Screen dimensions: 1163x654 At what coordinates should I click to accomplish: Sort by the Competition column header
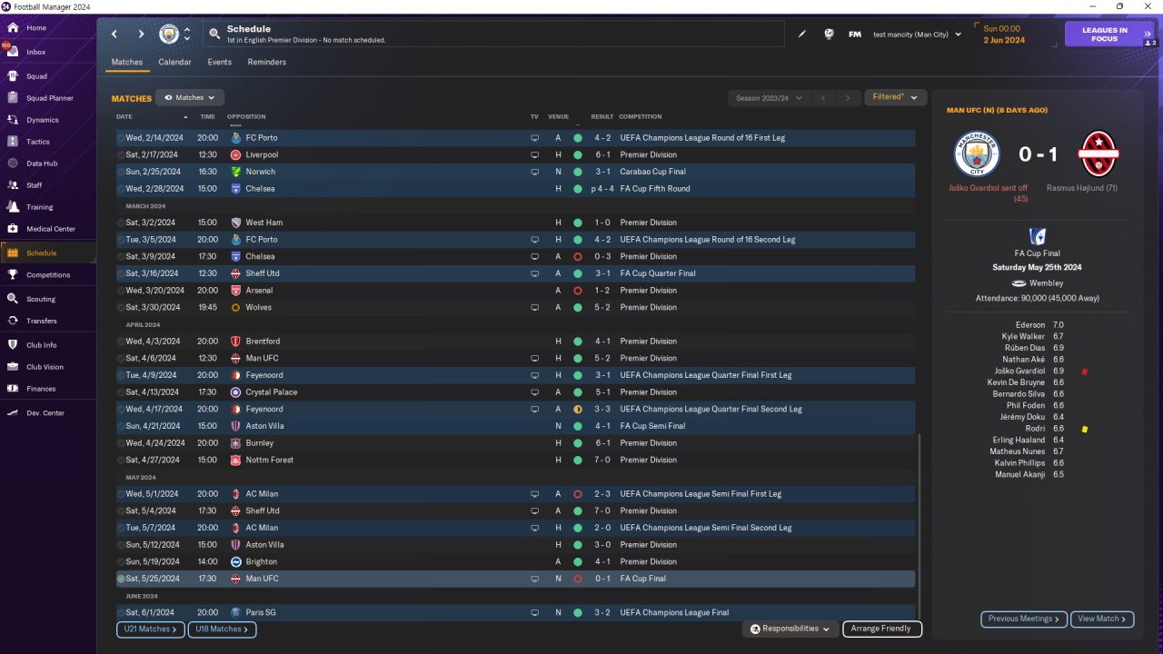pos(640,116)
